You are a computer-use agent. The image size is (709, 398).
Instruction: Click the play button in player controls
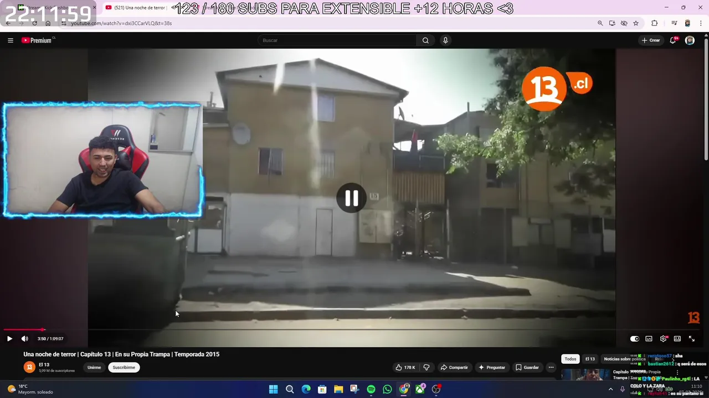click(9, 338)
